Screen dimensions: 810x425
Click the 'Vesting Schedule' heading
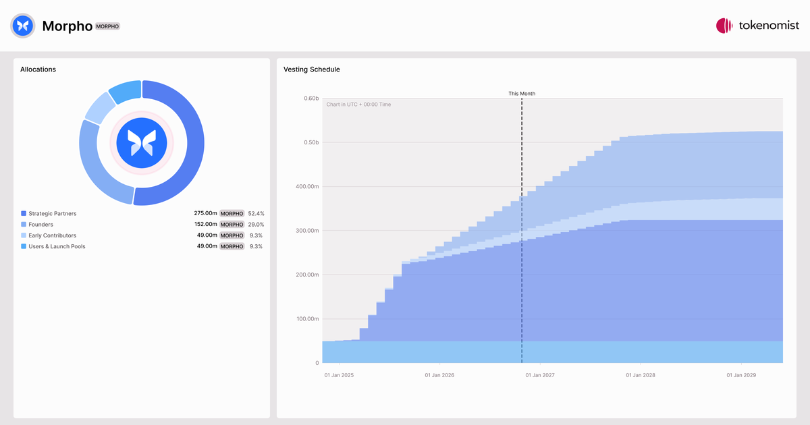click(312, 69)
